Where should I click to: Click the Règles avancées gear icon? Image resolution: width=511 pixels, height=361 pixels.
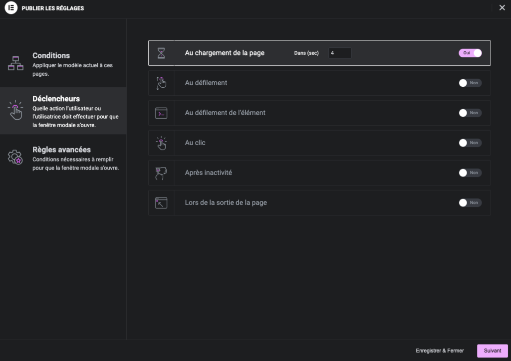click(15, 158)
